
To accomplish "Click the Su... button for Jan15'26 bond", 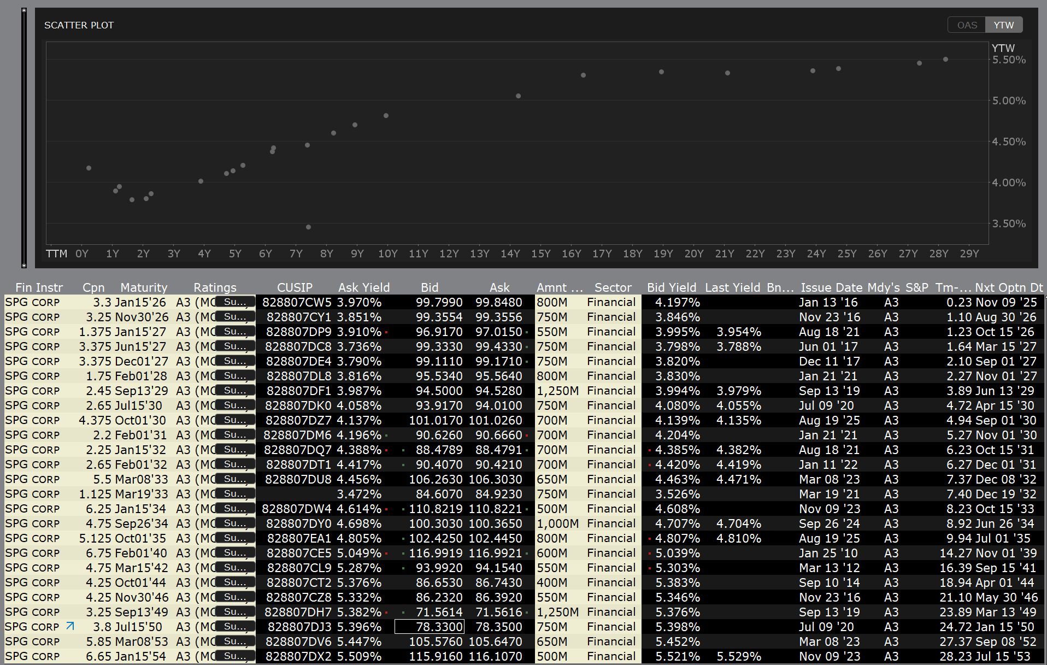I will click(235, 302).
